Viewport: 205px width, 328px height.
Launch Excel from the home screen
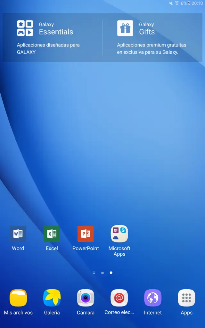pos(52,234)
